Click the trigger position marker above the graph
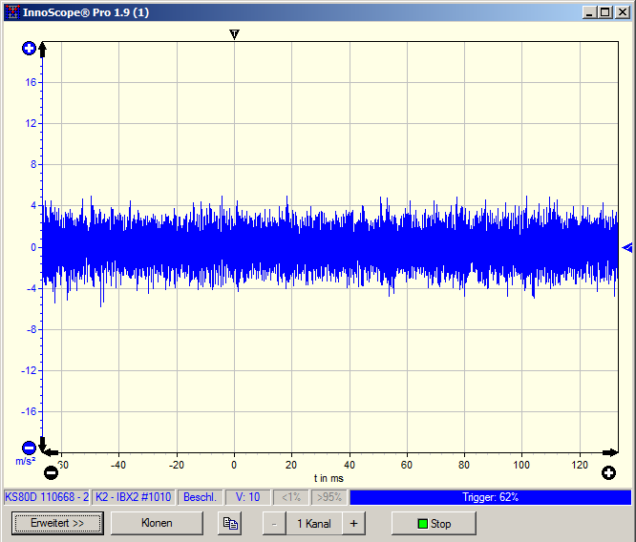This screenshot has width=636, height=542. point(234,34)
